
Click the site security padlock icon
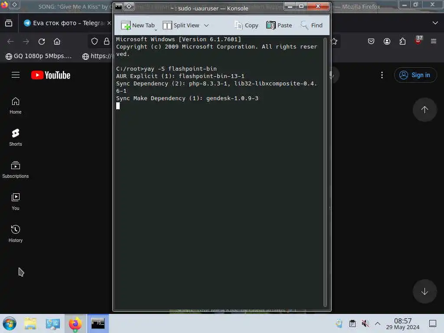[x=107, y=42]
